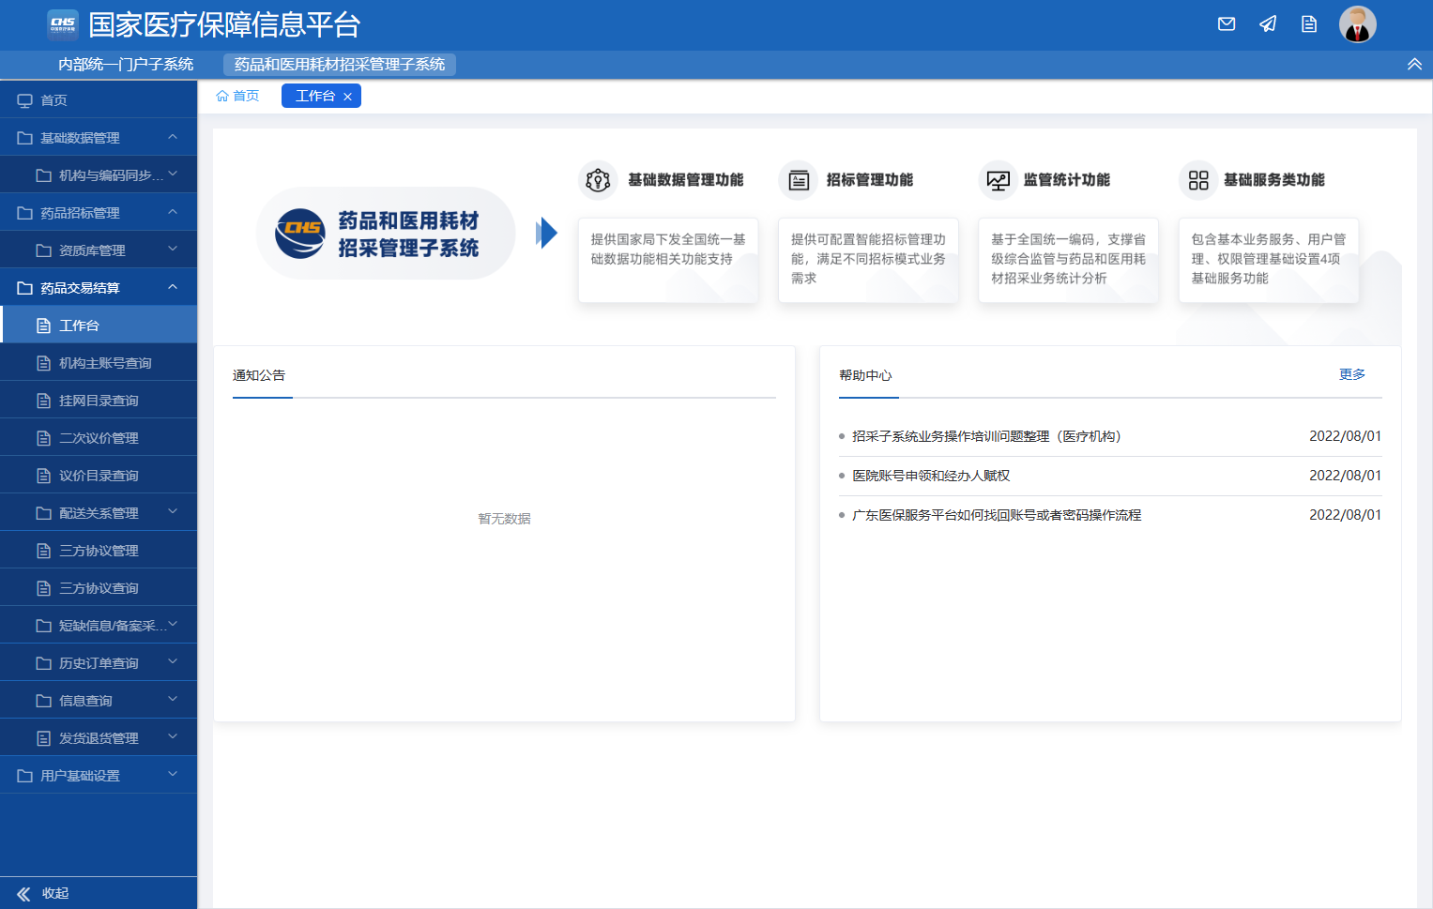1433x909 pixels.
Task: Click the 监管统计功能 description card
Action: 1068,260
